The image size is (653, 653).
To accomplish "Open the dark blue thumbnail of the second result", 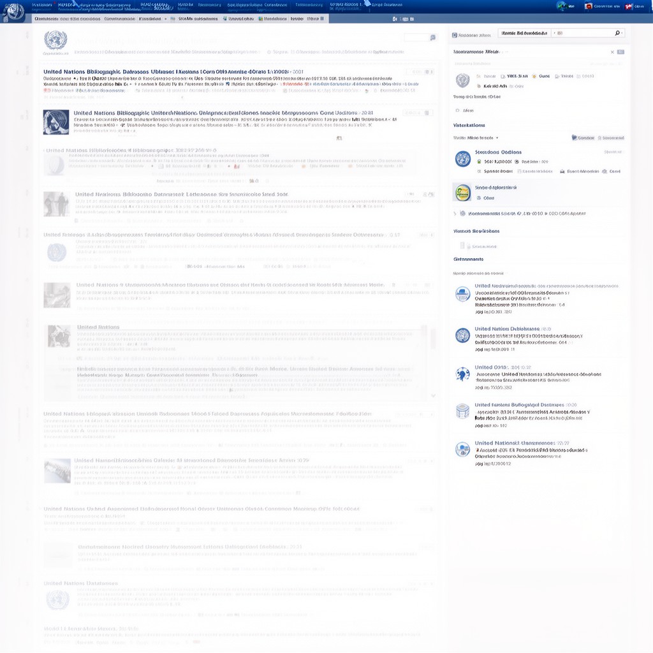I will (x=56, y=122).
